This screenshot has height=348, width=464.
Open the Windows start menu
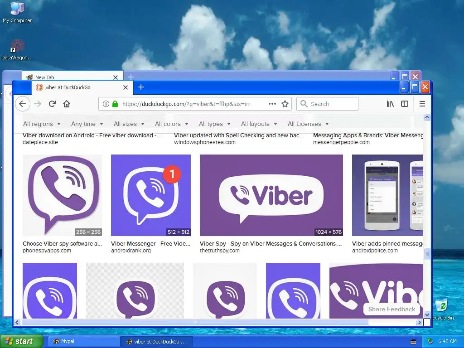tap(22, 342)
